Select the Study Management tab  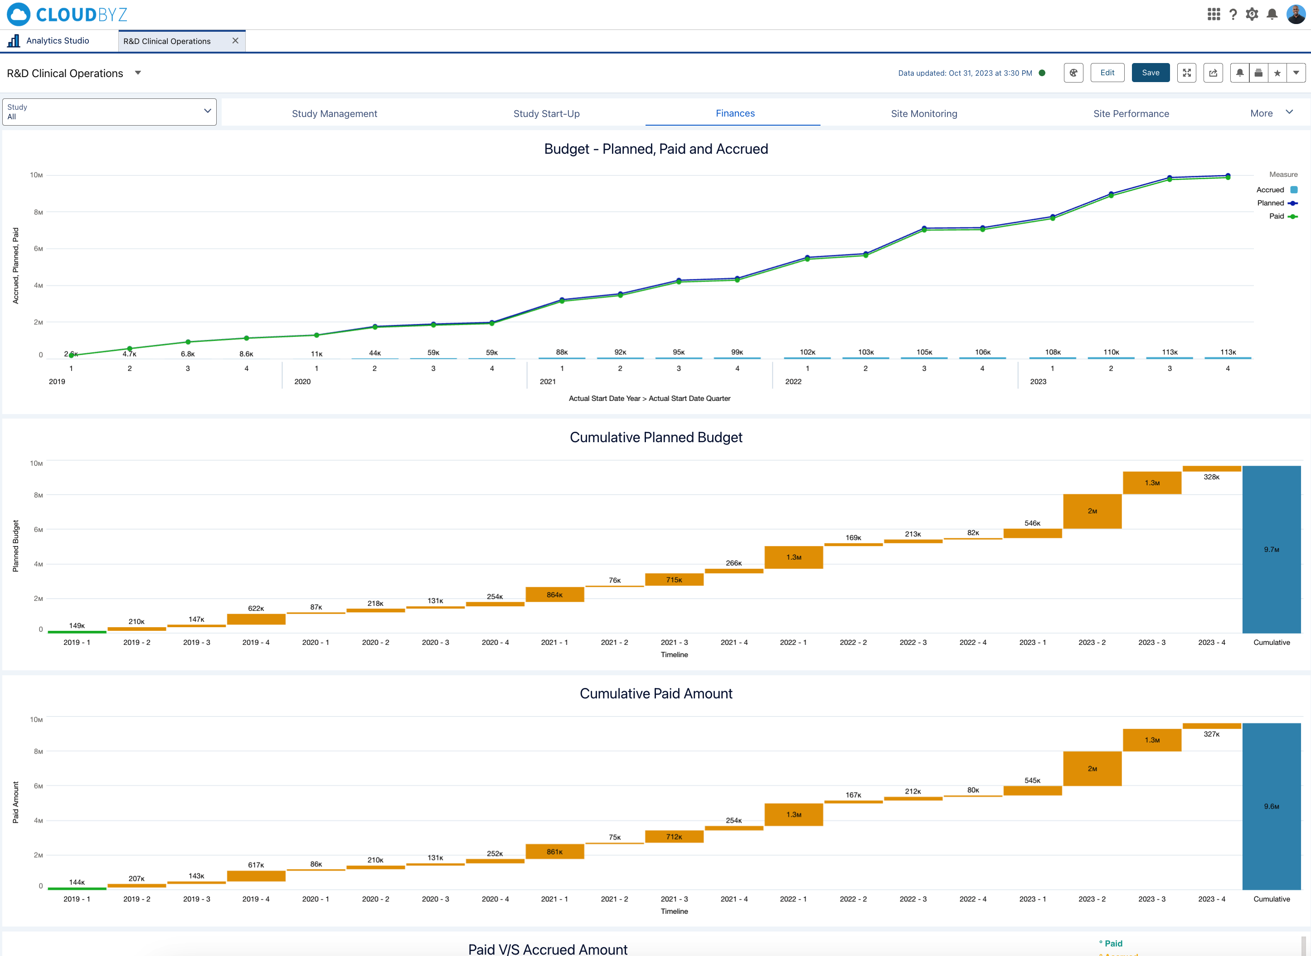click(x=334, y=113)
